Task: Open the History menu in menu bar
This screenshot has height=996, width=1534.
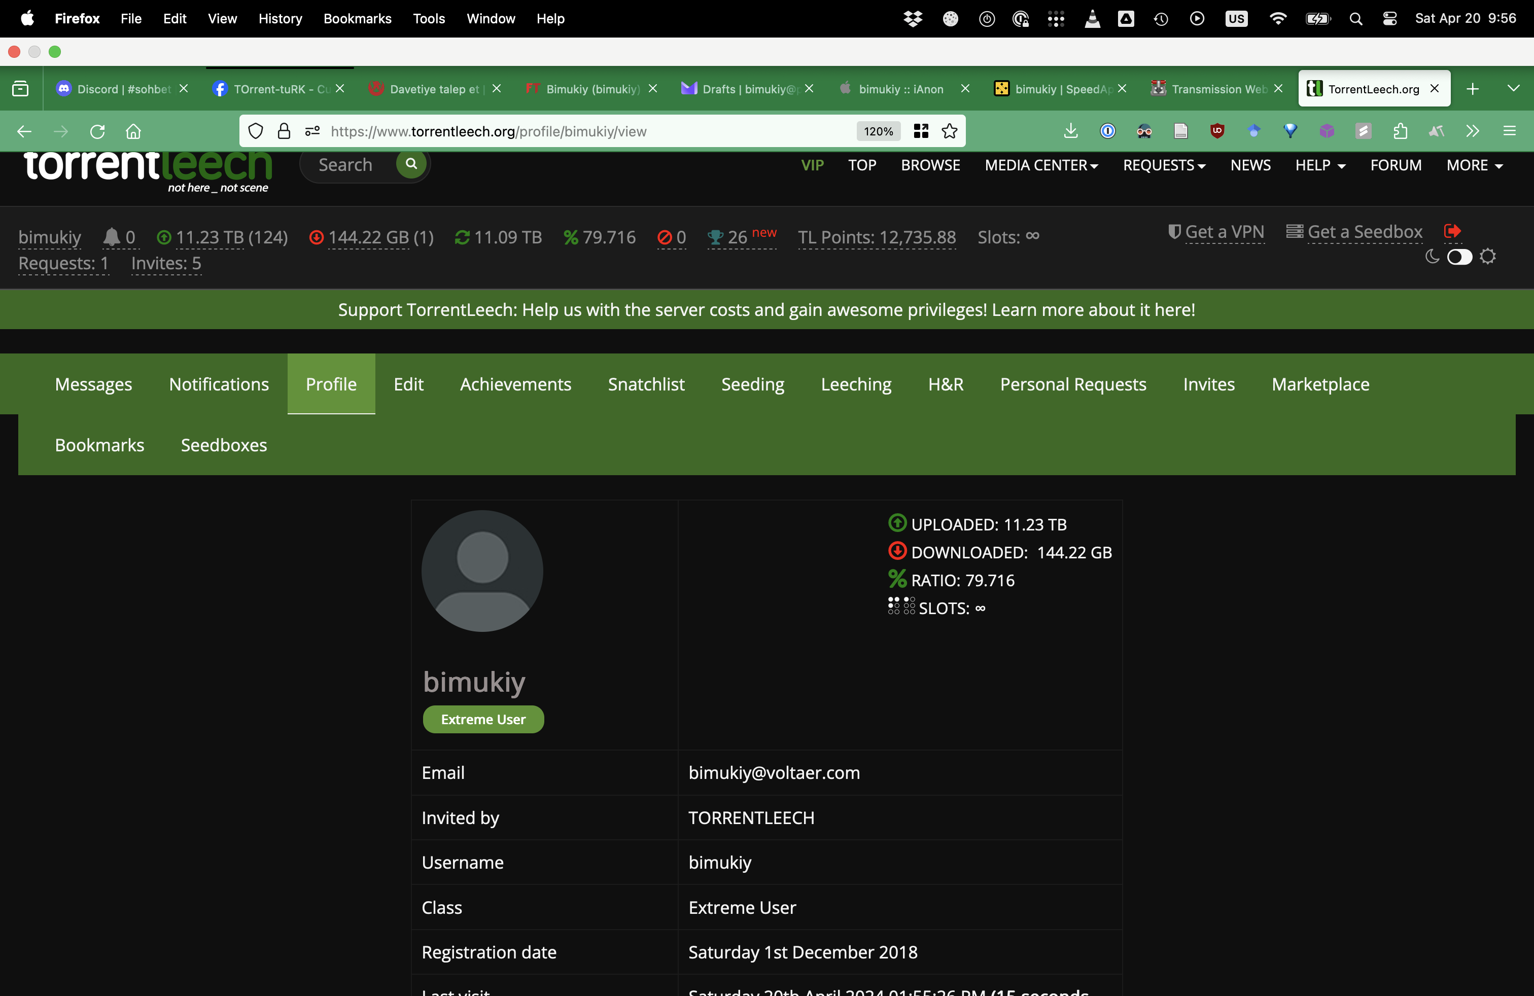Action: pyautogui.click(x=281, y=19)
